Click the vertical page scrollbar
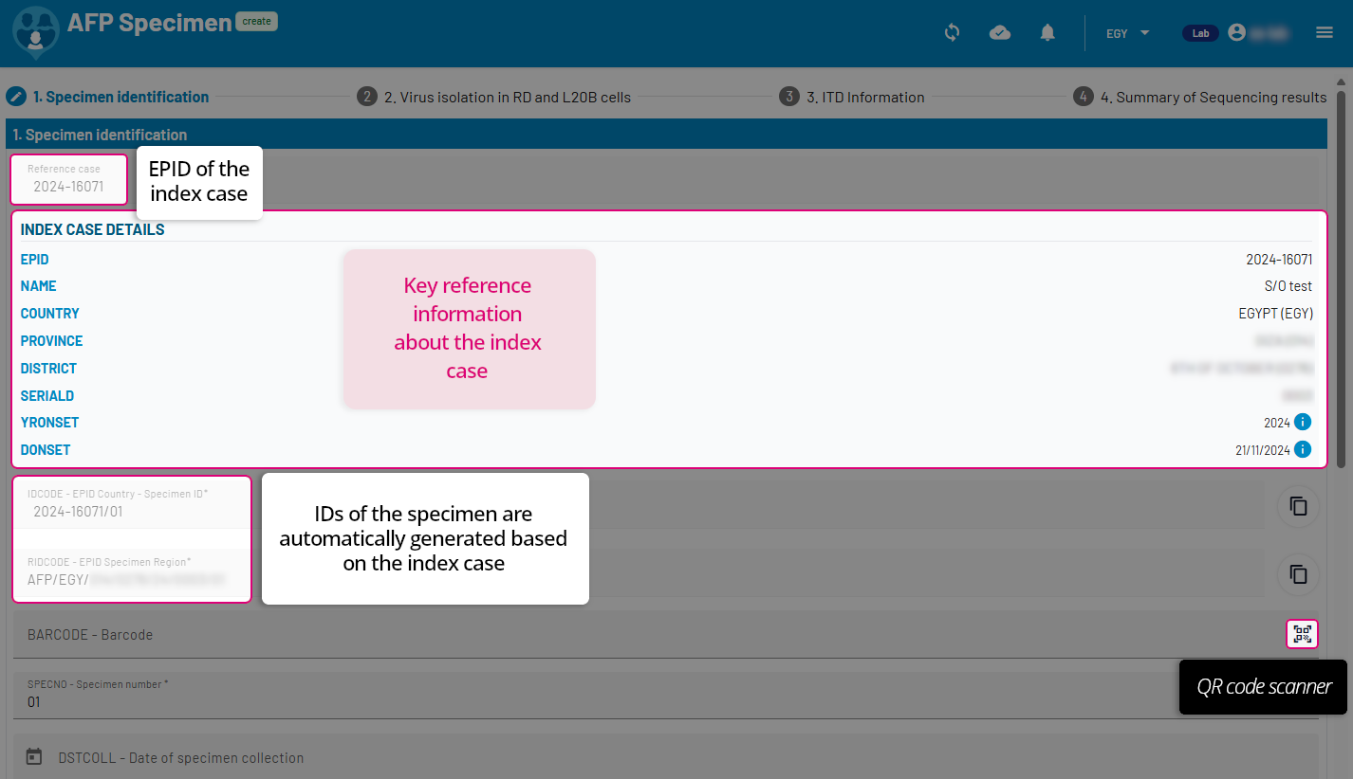Viewport: 1353px width, 779px height. click(x=1341, y=284)
